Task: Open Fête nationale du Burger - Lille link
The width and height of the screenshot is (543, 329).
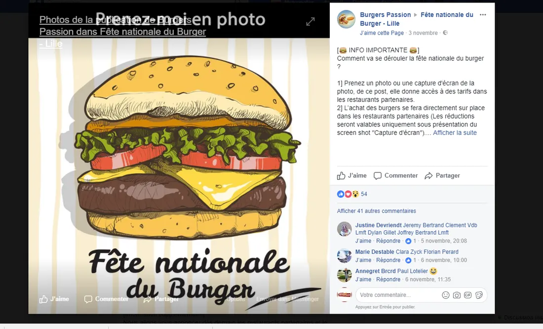Action: pos(417,19)
